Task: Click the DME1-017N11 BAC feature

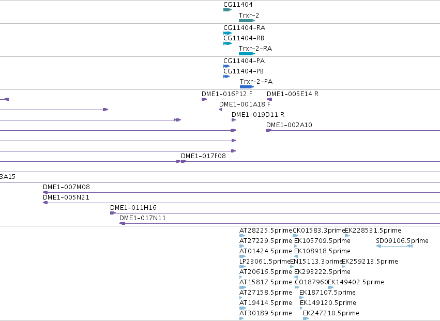Action: [280, 223]
